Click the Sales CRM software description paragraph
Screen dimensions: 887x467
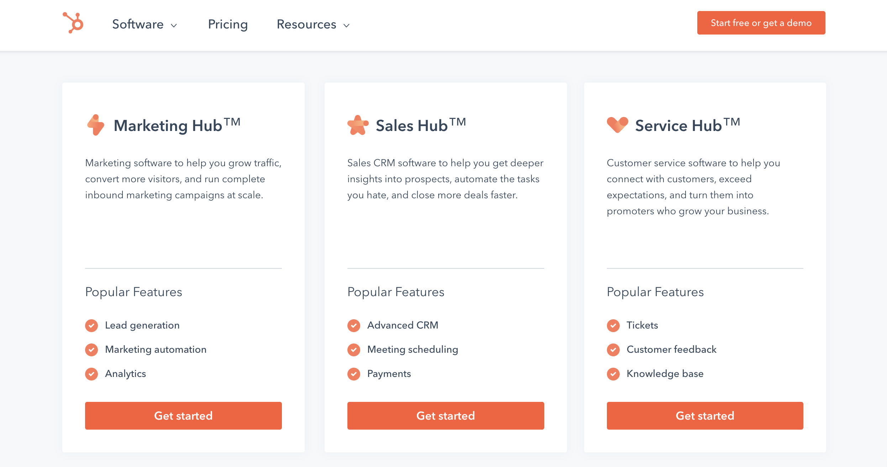446,179
